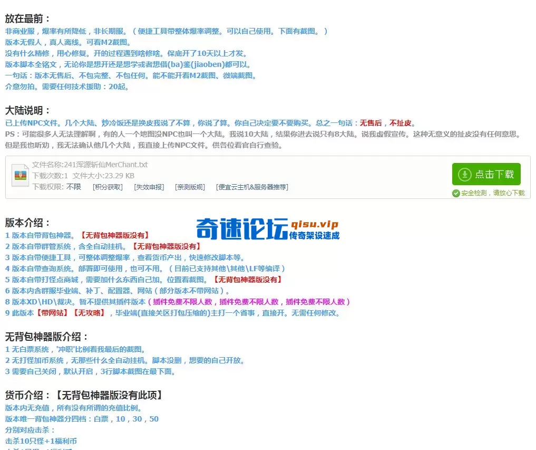Click the green safety-check badge icon
Image resolution: width=536 pixels, height=450 pixels.
pos(456,193)
